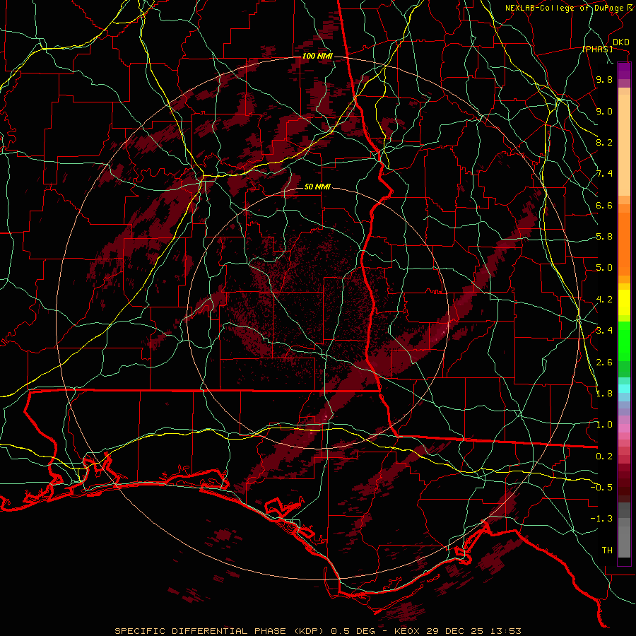636x636 pixels.
Task: Click the 4.2 value on the color scale
Action: [604, 300]
